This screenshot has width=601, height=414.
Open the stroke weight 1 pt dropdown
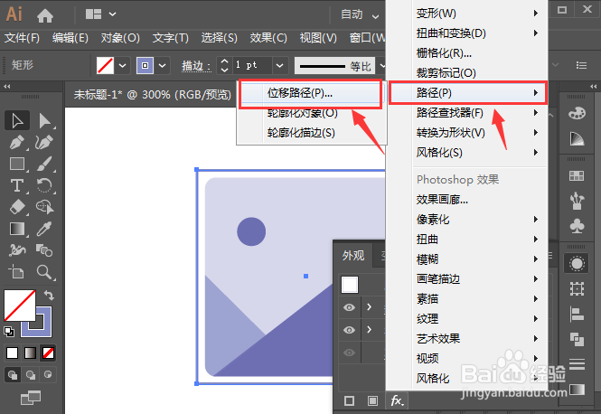pos(280,66)
